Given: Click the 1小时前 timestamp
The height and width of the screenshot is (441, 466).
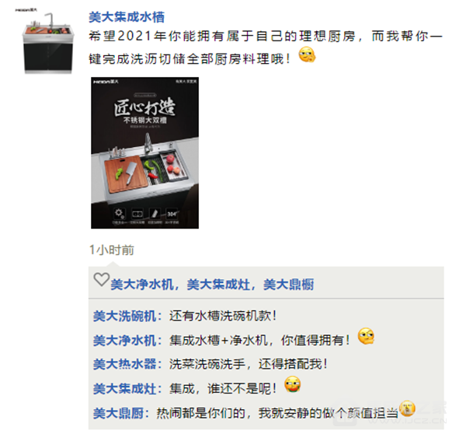Looking at the screenshot, I should 112,250.
